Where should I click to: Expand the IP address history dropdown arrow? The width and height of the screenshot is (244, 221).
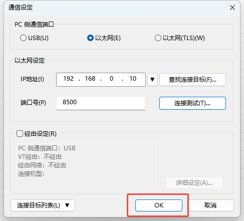coord(152,80)
